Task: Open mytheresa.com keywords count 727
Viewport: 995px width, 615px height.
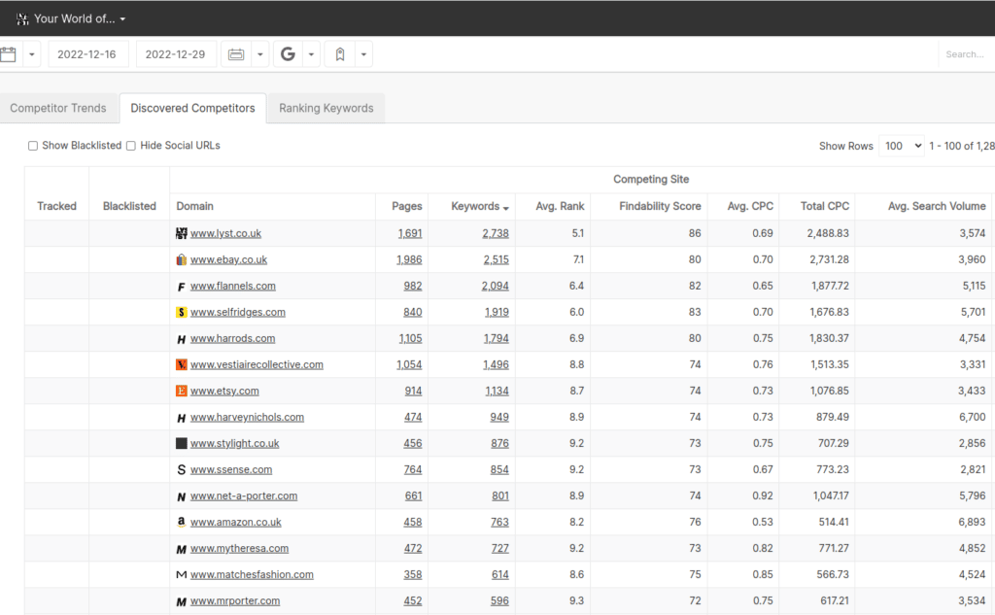Action: pyautogui.click(x=500, y=549)
